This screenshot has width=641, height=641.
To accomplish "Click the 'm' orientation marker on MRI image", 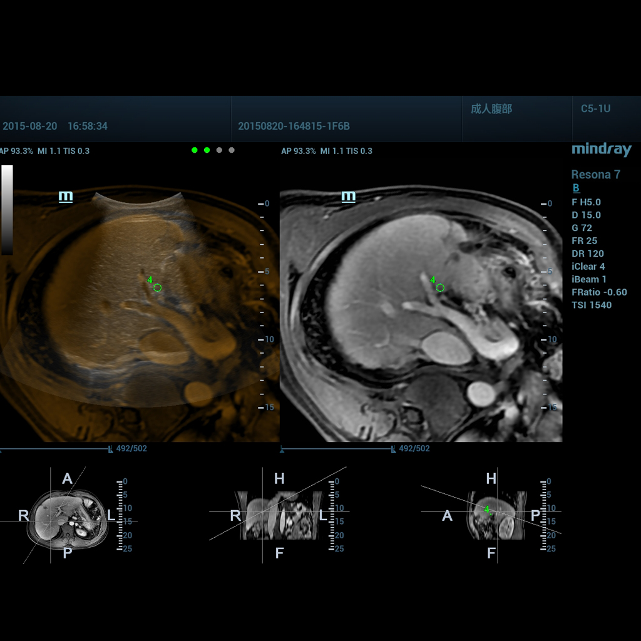I will click(x=349, y=197).
